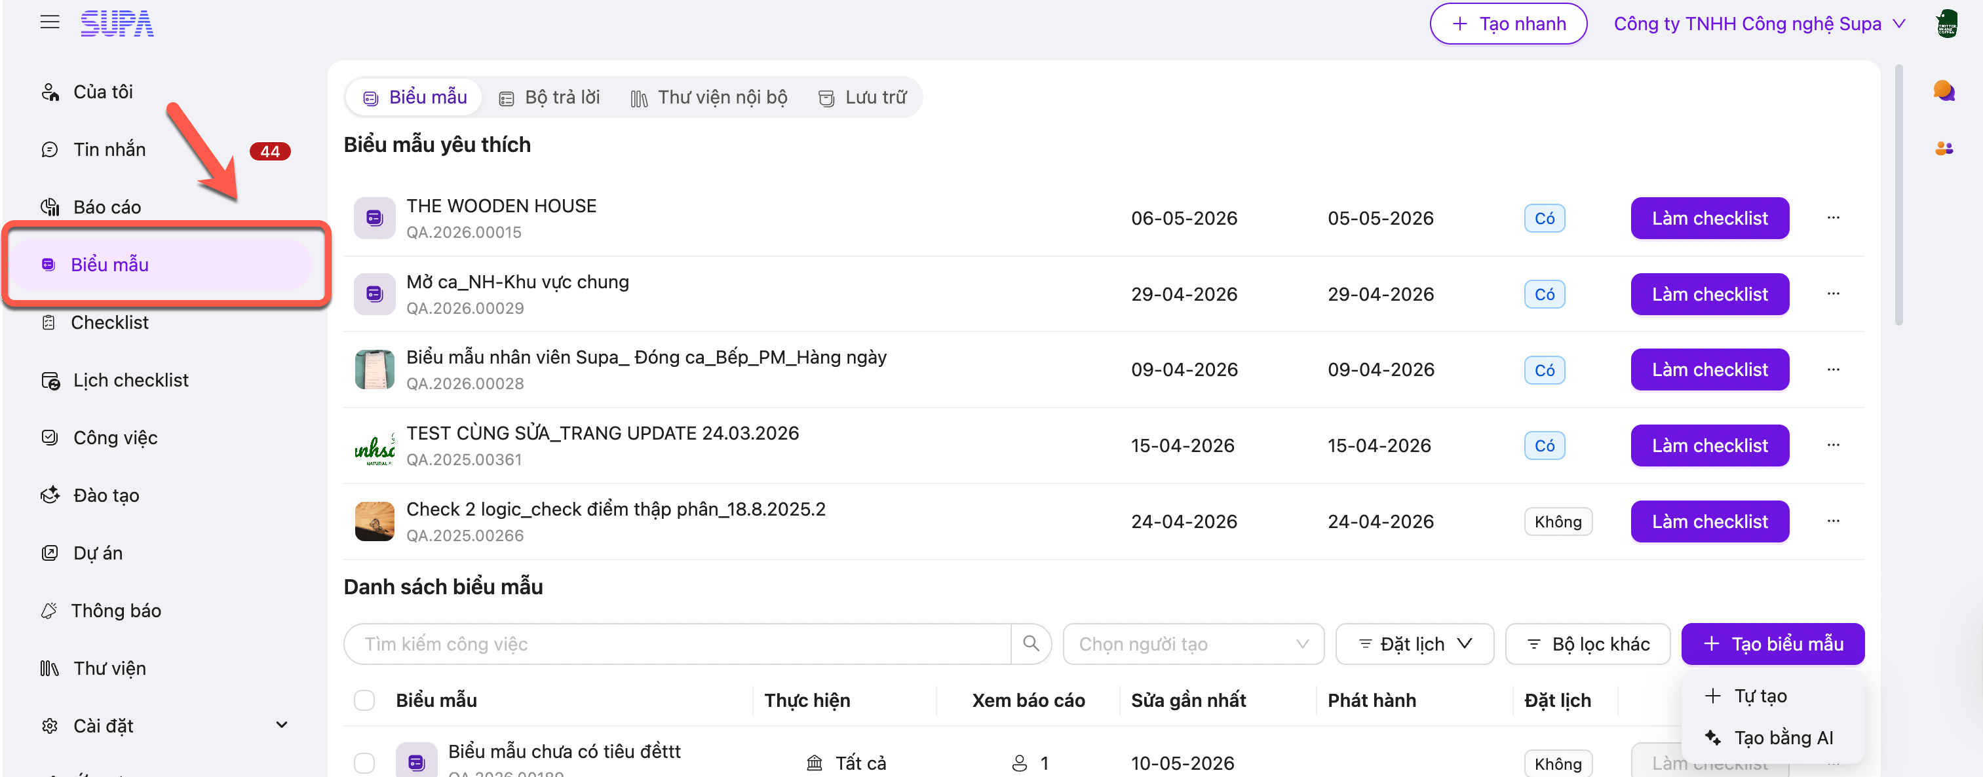Open the company selector dropdown
This screenshot has height=777, width=1983.
pyautogui.click(x=1759, y=24)
